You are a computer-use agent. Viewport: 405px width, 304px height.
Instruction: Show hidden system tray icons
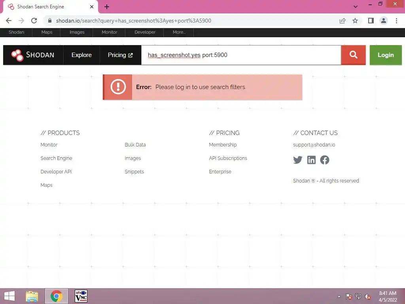339,296
